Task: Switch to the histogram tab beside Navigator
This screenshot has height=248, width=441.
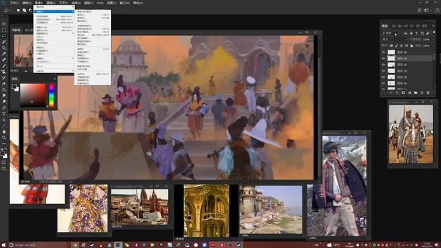Action: [x=28, y=30]
